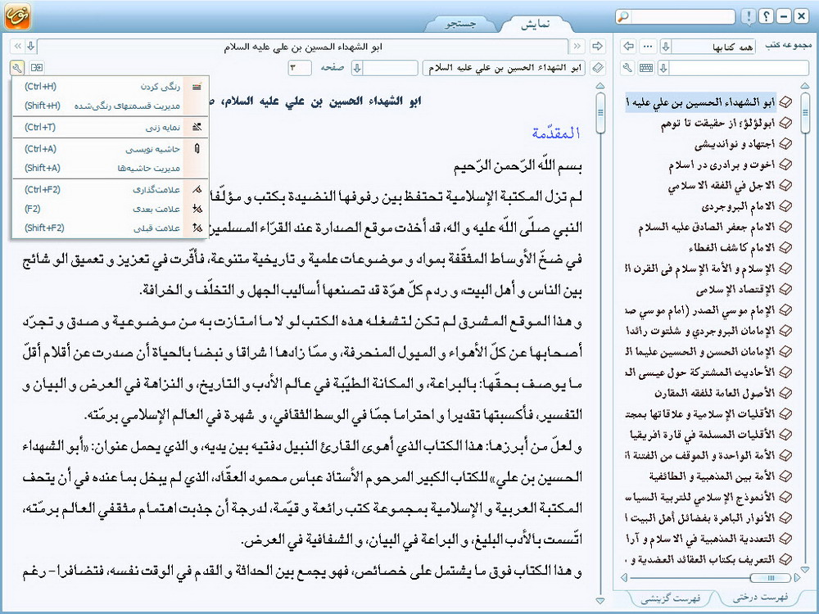Click the double chevron at the title bar's left end
Image resolution: width=819 pixels, height=614 pixels.
pyautogui.click(x=18, y=47)
